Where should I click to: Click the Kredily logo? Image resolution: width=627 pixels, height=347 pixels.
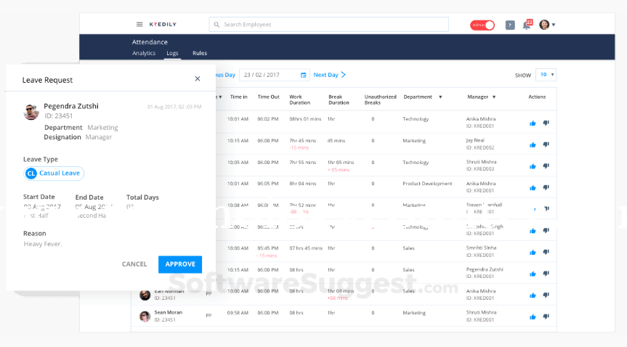pyautogui.click(x=163, y=25)
